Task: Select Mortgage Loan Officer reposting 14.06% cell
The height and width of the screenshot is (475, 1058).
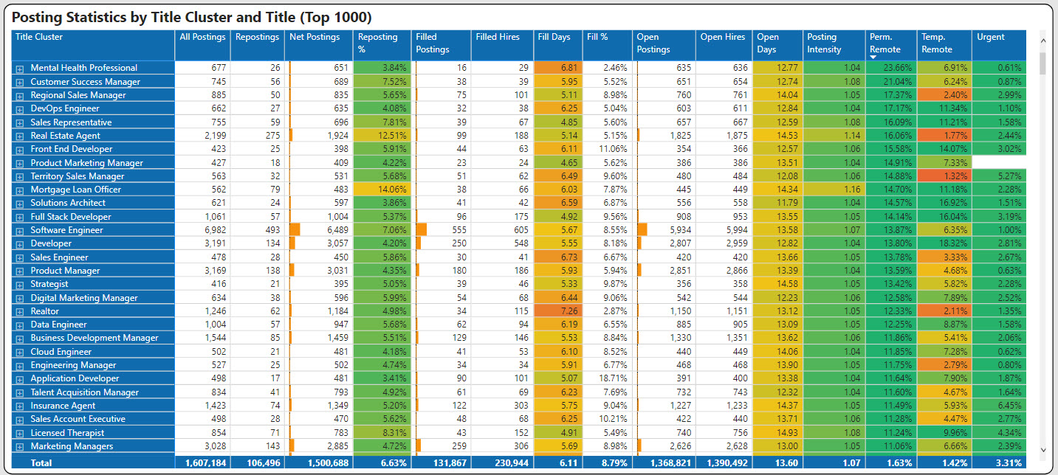Action: tap(382, 190)
